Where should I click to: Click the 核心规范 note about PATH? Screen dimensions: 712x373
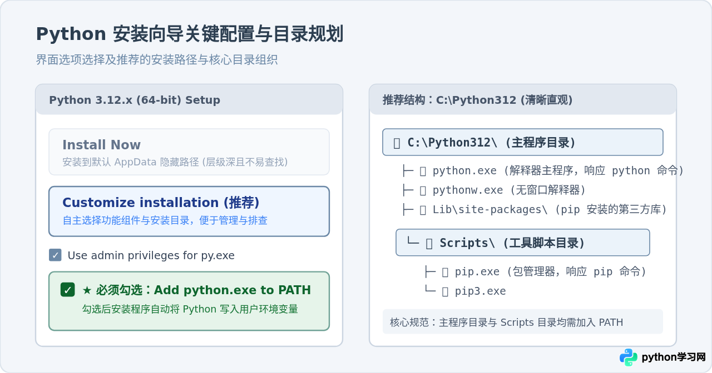pyautogui.click(x=523, y=322)
